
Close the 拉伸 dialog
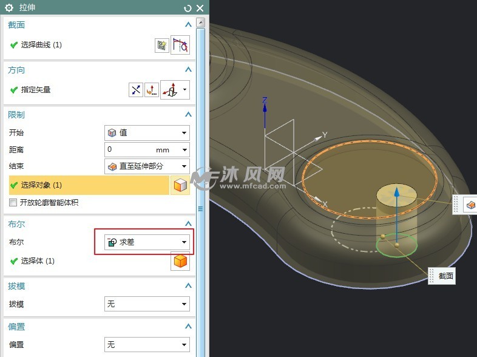(x=200, y=8)
